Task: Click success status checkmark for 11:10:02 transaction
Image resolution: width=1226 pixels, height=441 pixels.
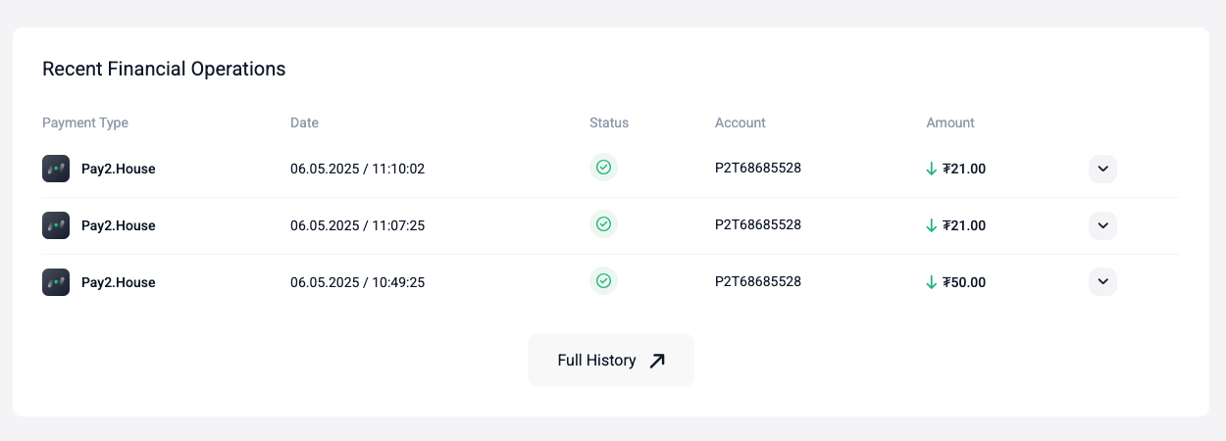Action: [x=604, y=168]
